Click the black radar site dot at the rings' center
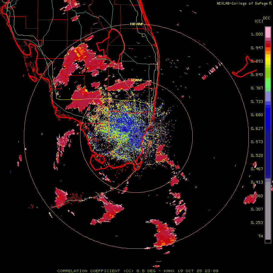Image resolution: width=273 pixels, height=273 pixels. coord(136,136)
